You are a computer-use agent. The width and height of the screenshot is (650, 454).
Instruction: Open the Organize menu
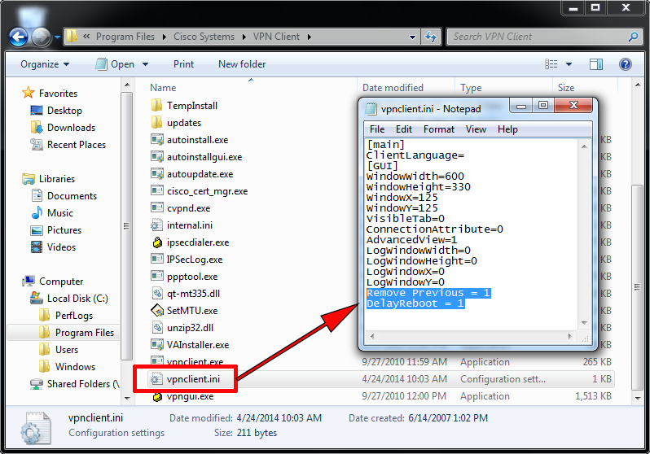coord(45,64)
